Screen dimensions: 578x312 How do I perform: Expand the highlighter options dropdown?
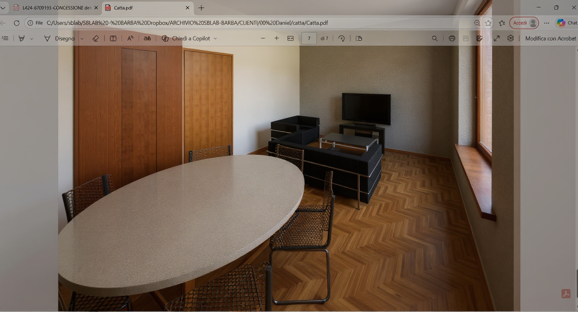(x=32, y=39)
